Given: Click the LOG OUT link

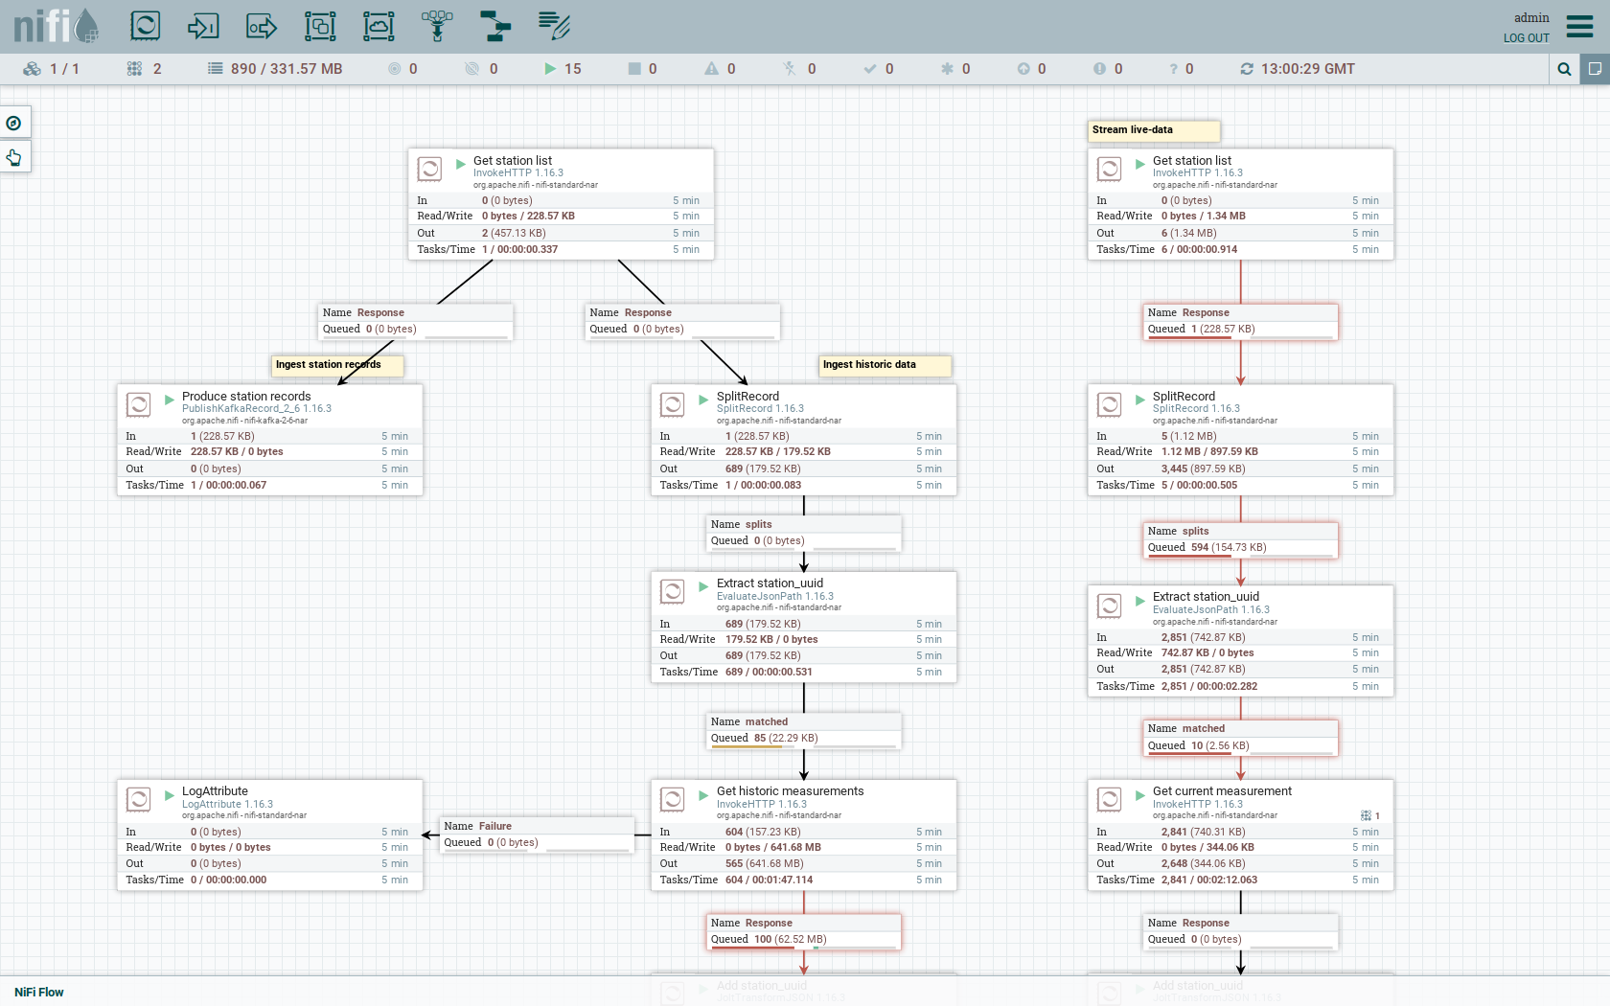Looking at the screenshot, I should [x=1526, y=38].
